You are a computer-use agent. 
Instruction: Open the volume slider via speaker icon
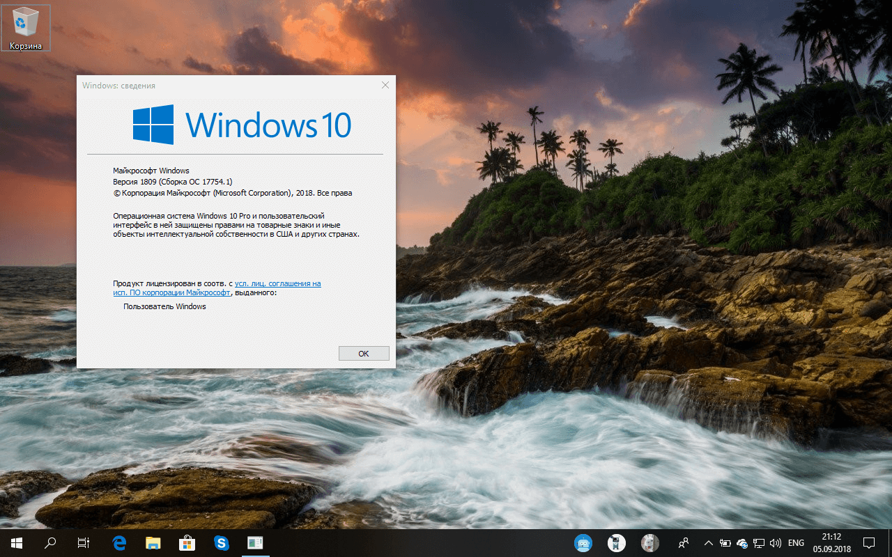[776, 542]
